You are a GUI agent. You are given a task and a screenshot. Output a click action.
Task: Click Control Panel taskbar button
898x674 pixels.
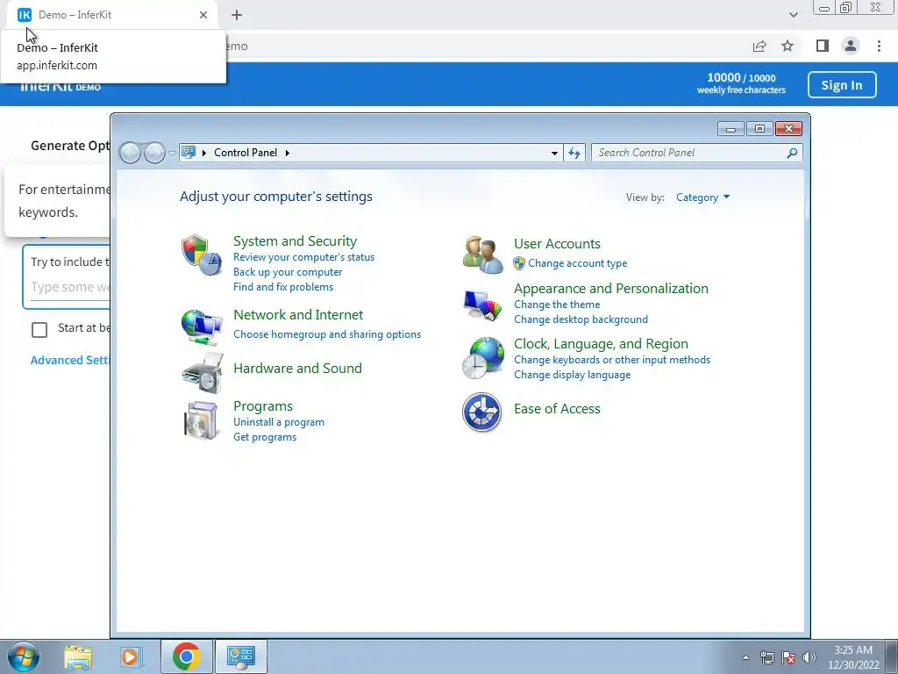tap(240, 656)
